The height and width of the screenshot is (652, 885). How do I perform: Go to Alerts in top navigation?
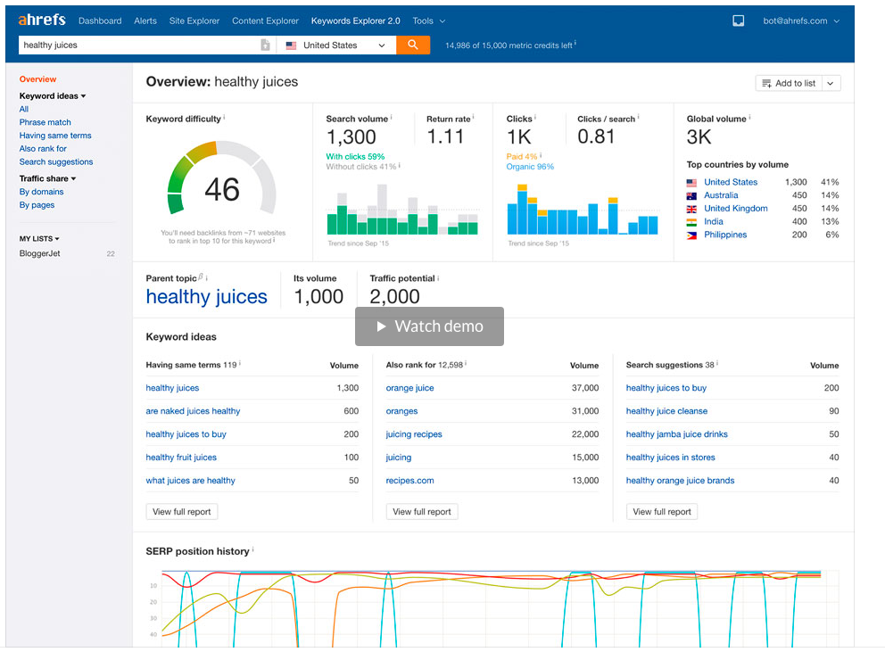point(145,21)
